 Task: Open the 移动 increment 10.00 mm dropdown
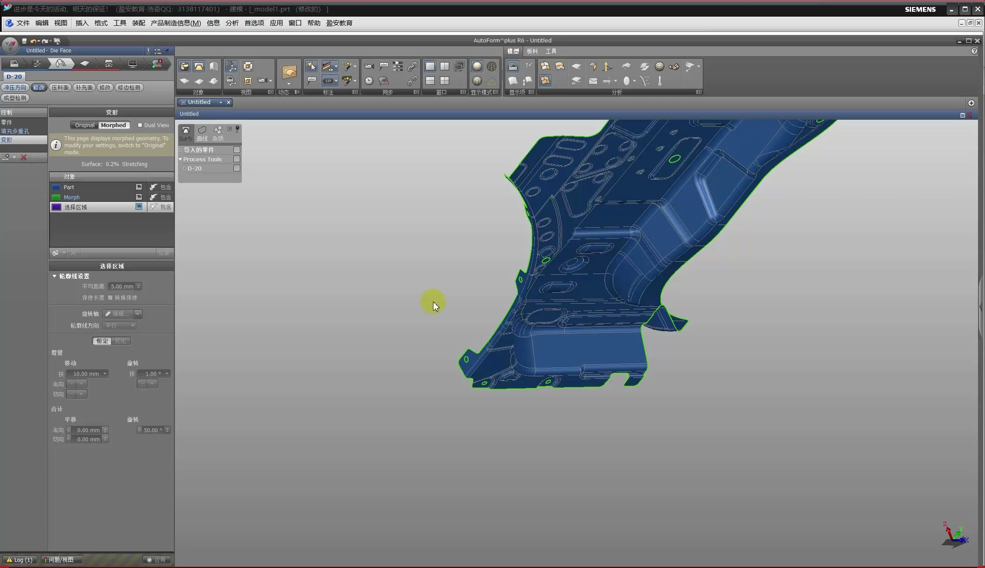(x=105, y=374)
